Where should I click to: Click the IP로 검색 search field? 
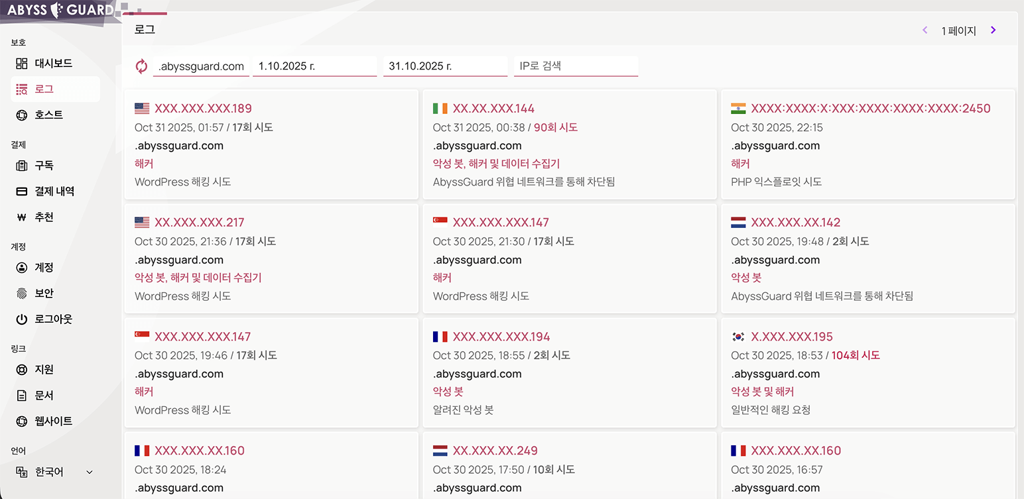point(576,66)
